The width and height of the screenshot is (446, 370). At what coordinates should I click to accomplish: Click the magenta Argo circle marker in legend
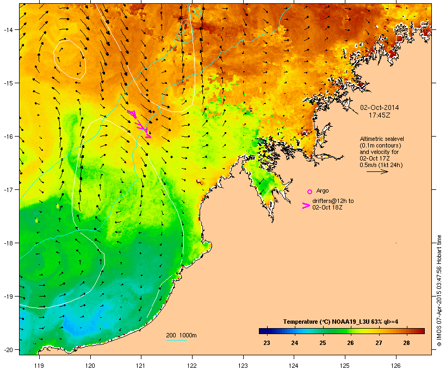point(310,192)
